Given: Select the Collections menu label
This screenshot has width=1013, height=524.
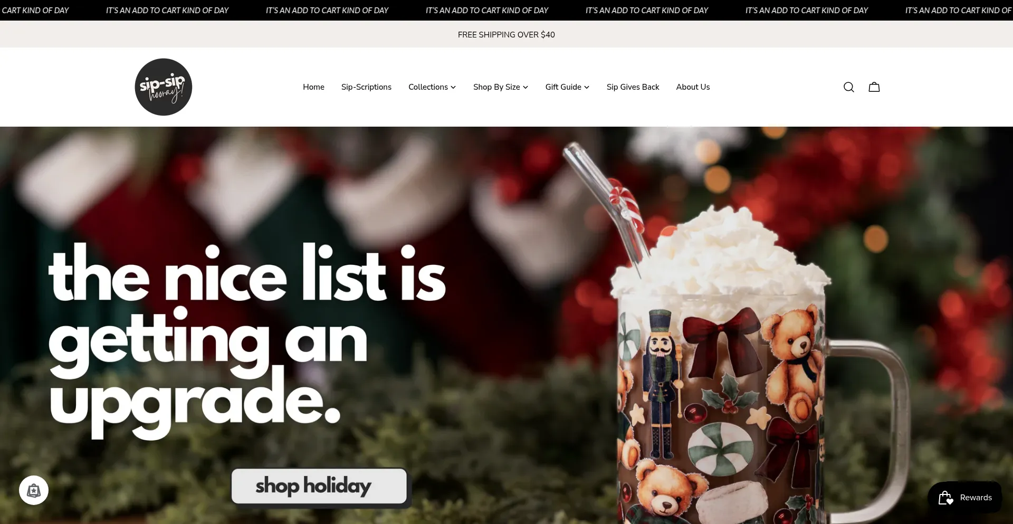Looking at the screenshot, I should pyautogui.click(x=428, y=87).
